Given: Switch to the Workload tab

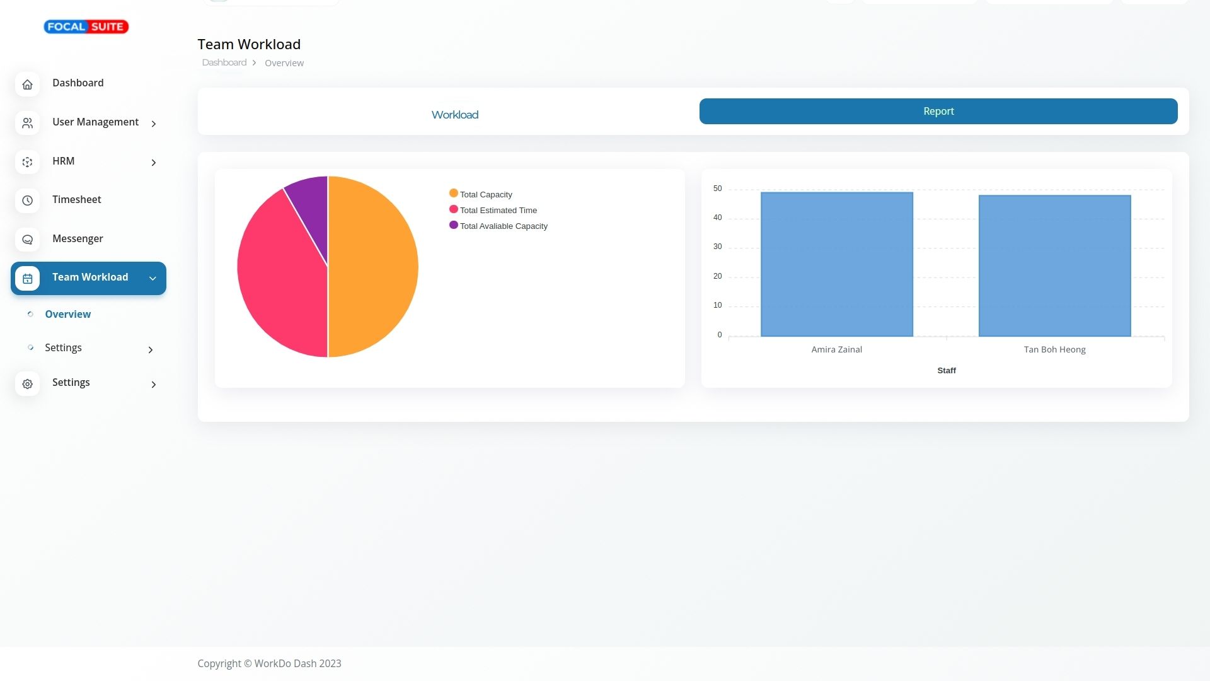Looking at the screenshot, I should click(454, 115).
